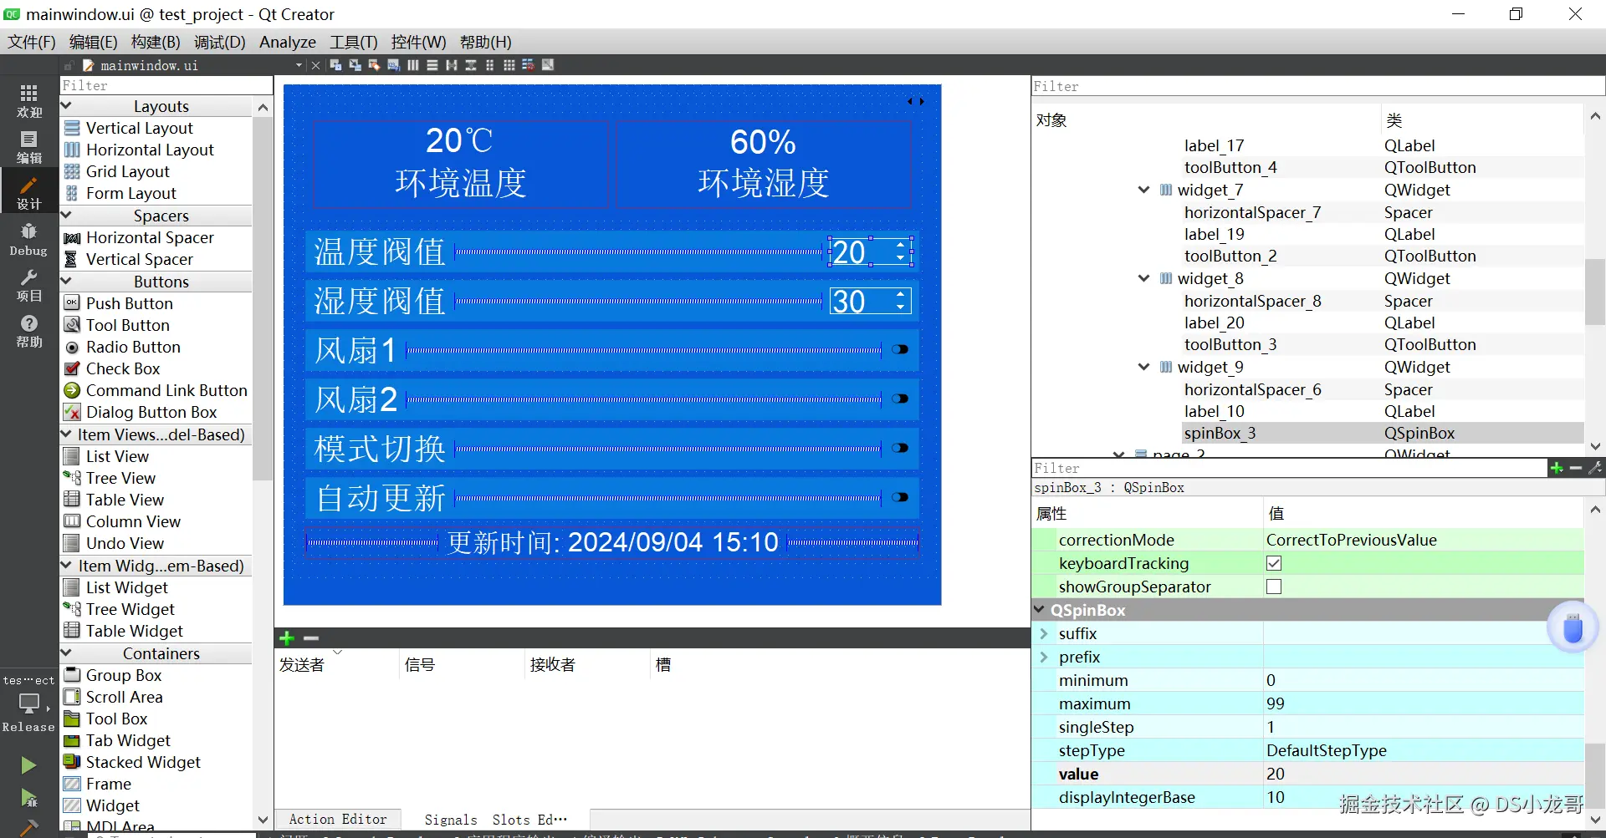Apply vertical splitter layout icon
This screenshot has width=1606, height=838.
pyautogui.click(x=471, y=65)
